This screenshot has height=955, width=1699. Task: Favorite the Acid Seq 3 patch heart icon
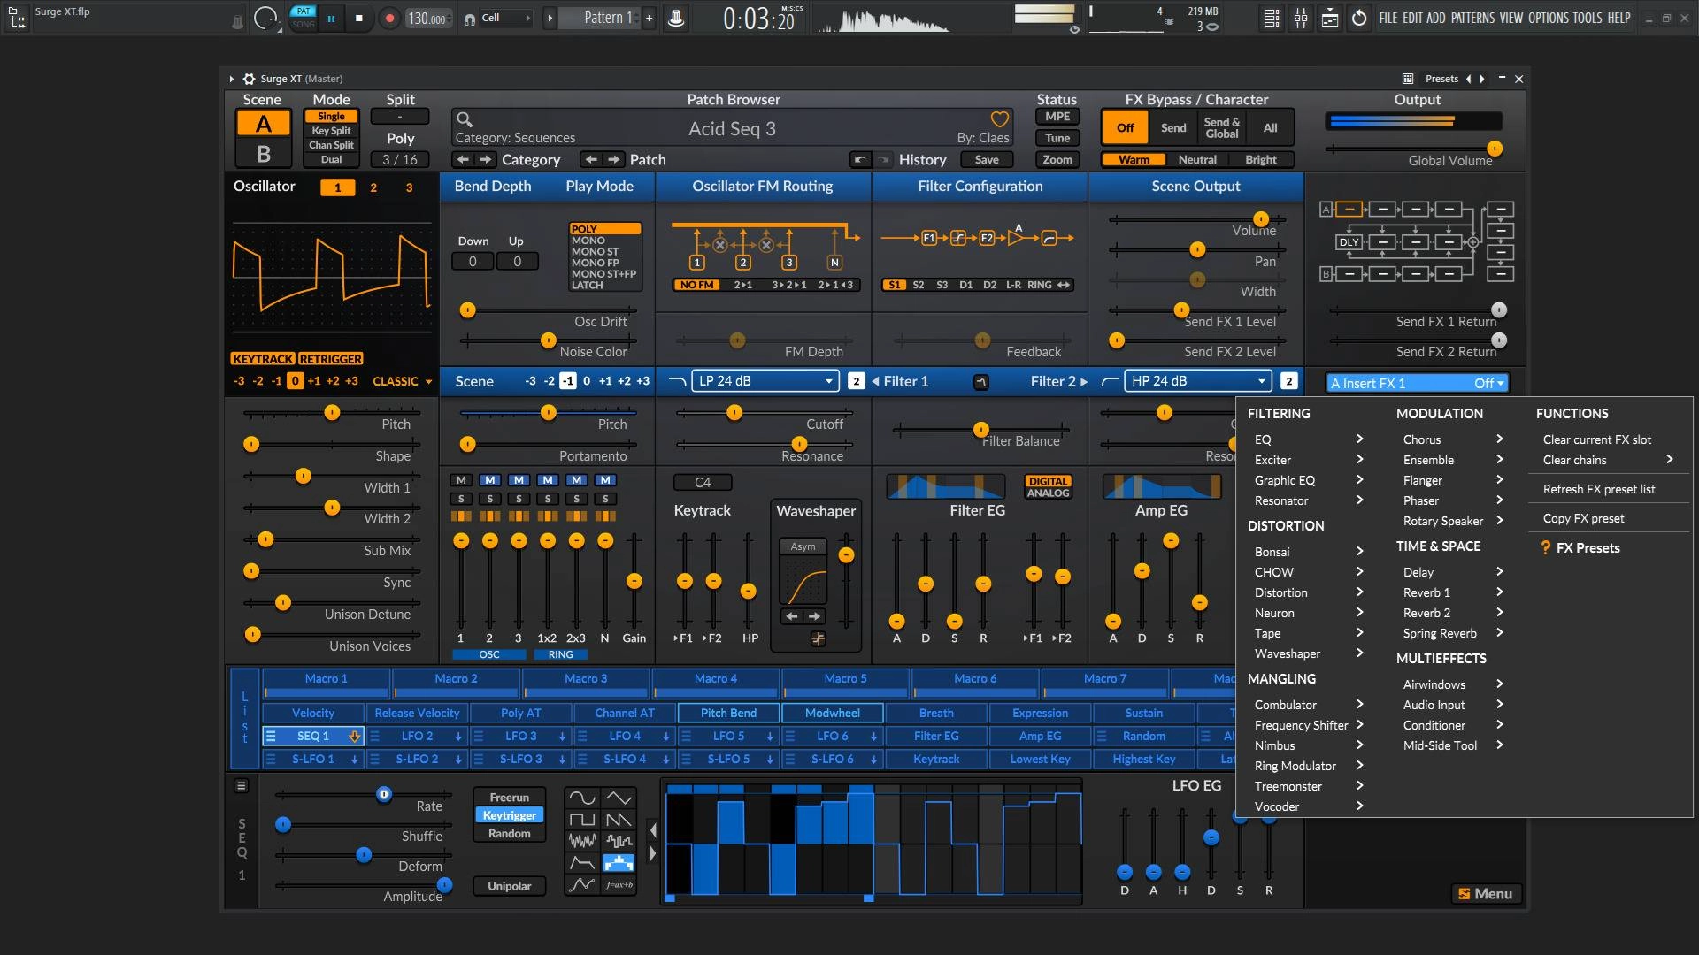(x=1000, y=118)
